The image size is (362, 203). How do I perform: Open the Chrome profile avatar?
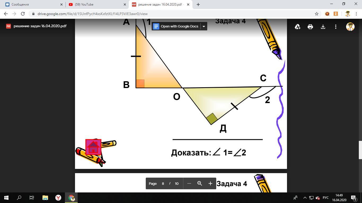click(348, 14)
